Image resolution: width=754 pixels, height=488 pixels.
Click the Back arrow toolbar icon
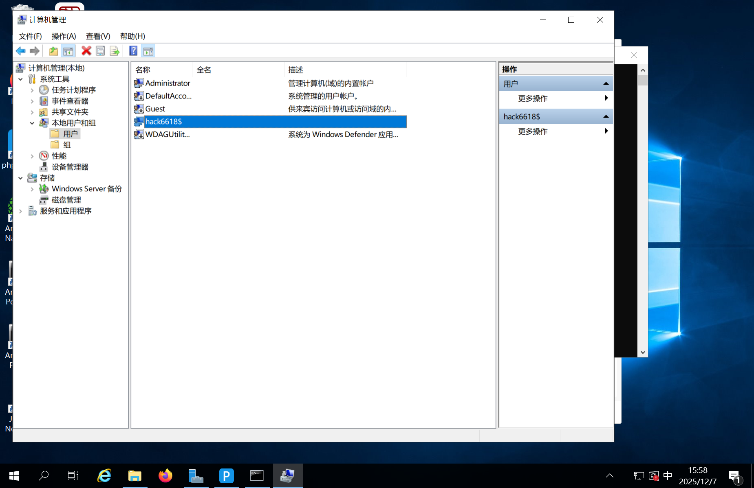(x=20, y=51)
